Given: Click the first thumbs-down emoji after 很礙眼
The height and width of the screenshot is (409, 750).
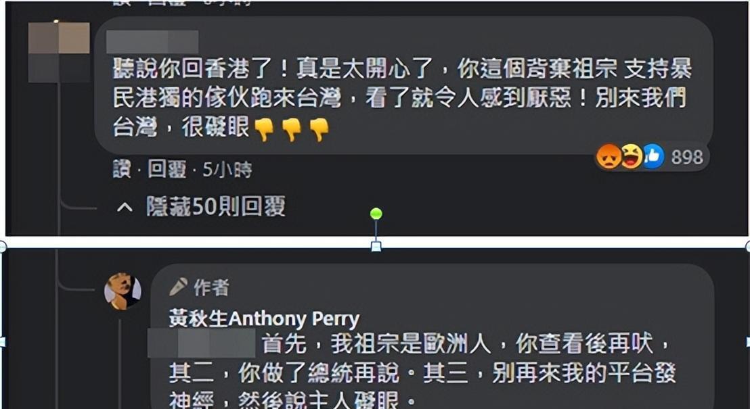Looking at the screenshot, I should point(263,130).
